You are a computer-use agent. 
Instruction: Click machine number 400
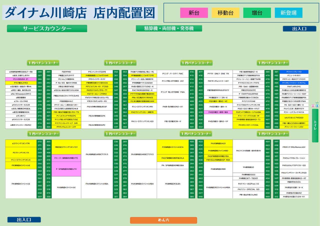(192, 142)
